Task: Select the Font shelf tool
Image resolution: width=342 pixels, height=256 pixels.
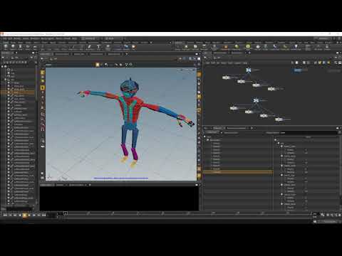Action: pos(98,47)
